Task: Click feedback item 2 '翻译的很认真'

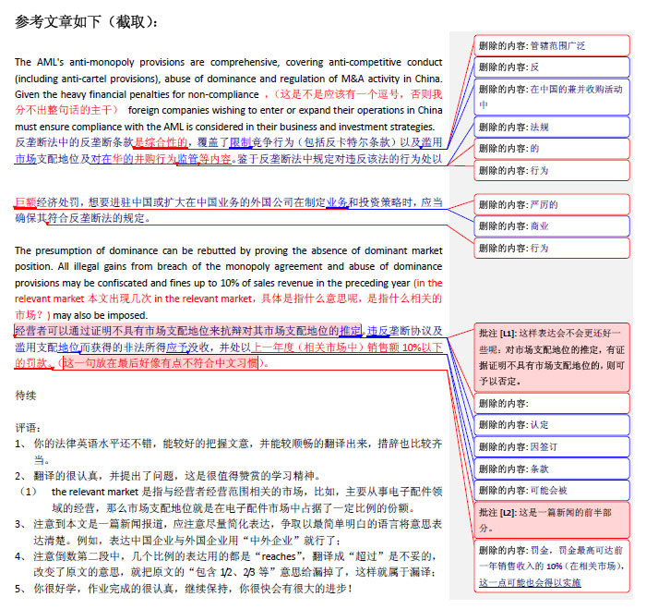Action: (168, 476)
